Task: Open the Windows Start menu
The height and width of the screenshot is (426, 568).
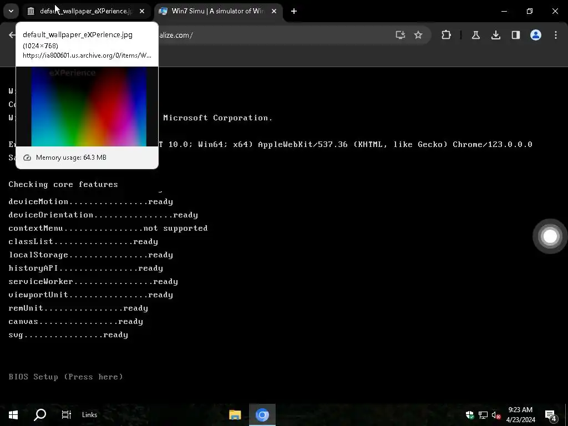Action: 13,415
